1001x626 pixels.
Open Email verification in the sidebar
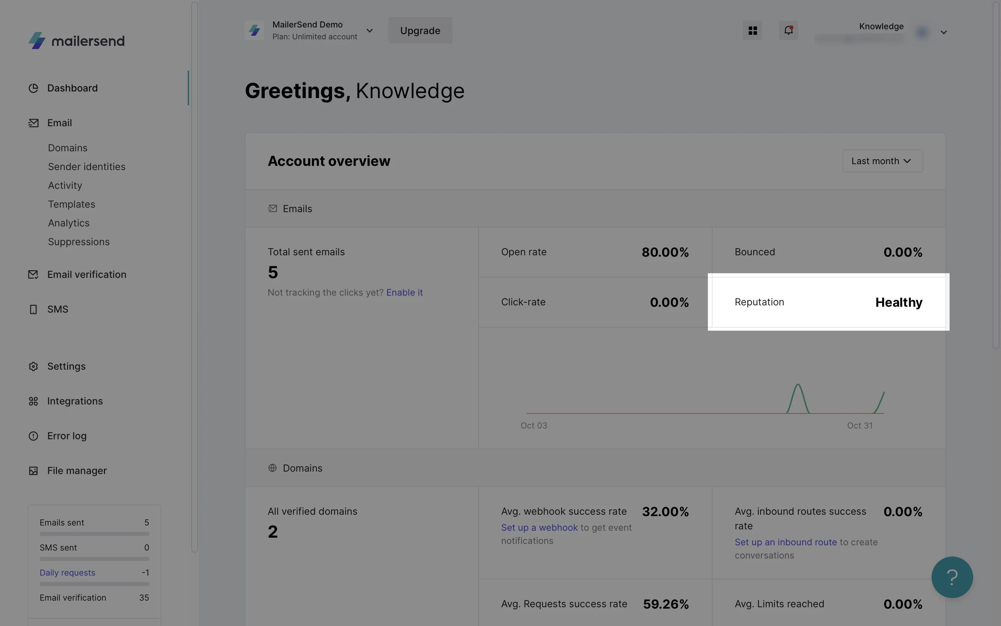pos(87,274)
